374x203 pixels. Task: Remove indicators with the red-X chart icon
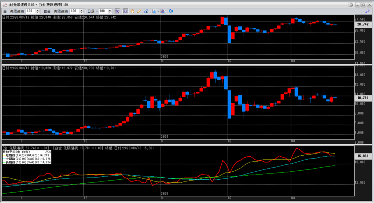pyautogui.click(x=163, y=11)
